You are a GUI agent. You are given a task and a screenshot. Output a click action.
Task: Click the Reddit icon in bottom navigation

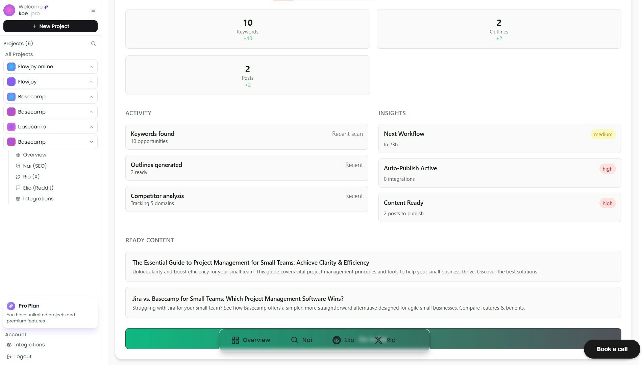tap(337, 340)
